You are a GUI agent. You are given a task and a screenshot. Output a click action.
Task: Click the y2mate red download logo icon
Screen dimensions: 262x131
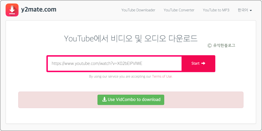(x=12, y=10)
